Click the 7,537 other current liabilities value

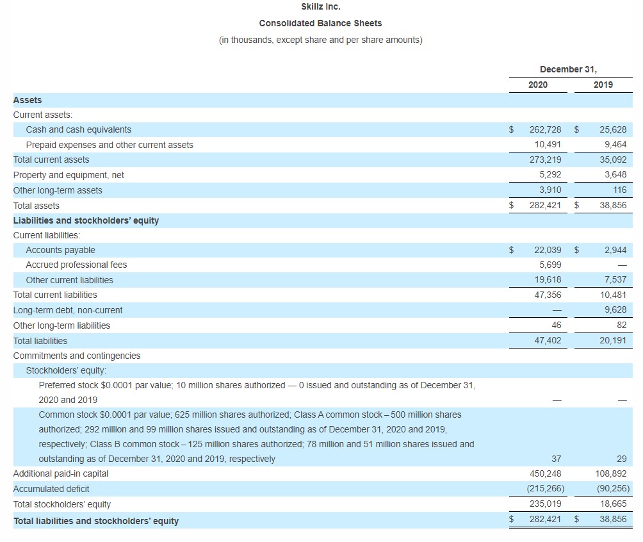pyautogui.click(x=615, y=280)
